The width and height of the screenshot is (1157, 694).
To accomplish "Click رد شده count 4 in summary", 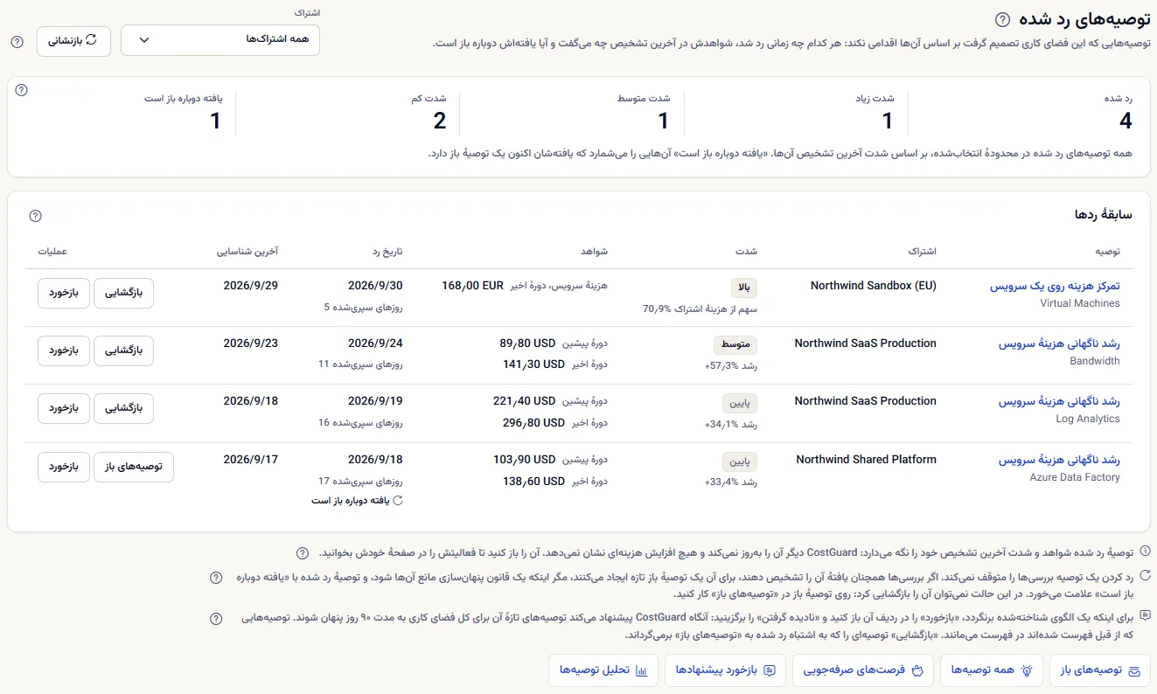I will tap(1126, 121).
